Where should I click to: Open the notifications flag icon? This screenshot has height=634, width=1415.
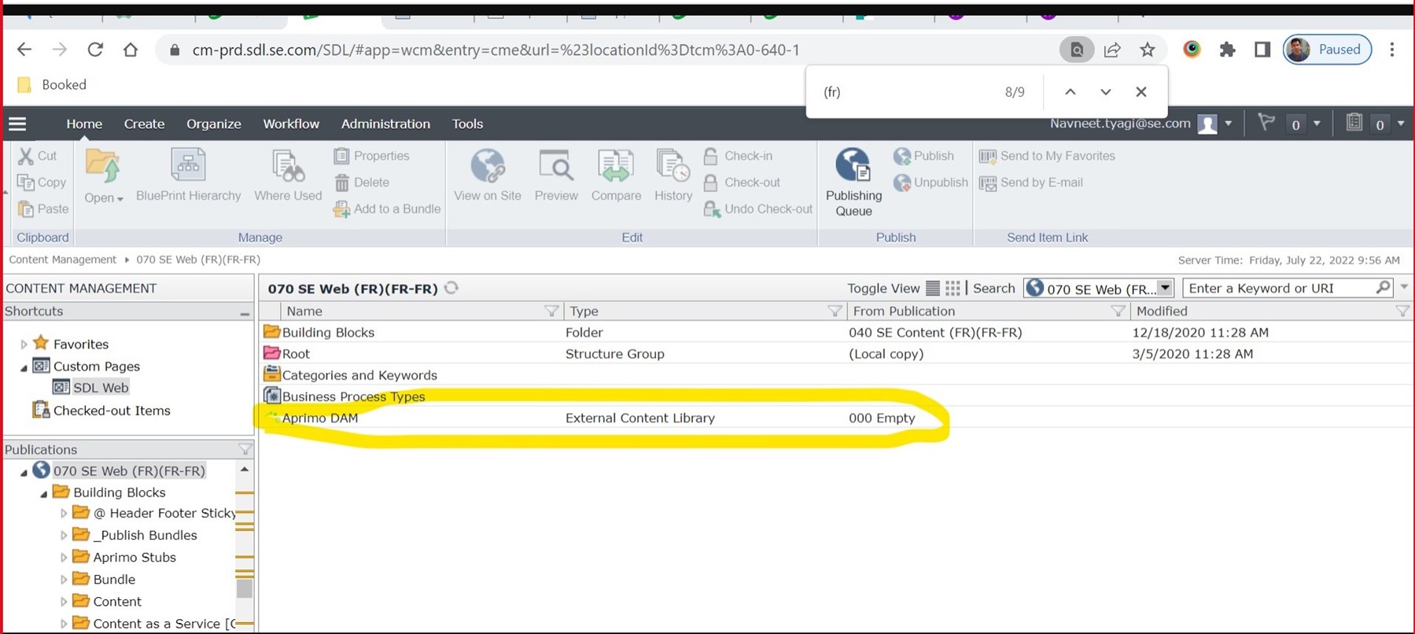pos(1266,123)
